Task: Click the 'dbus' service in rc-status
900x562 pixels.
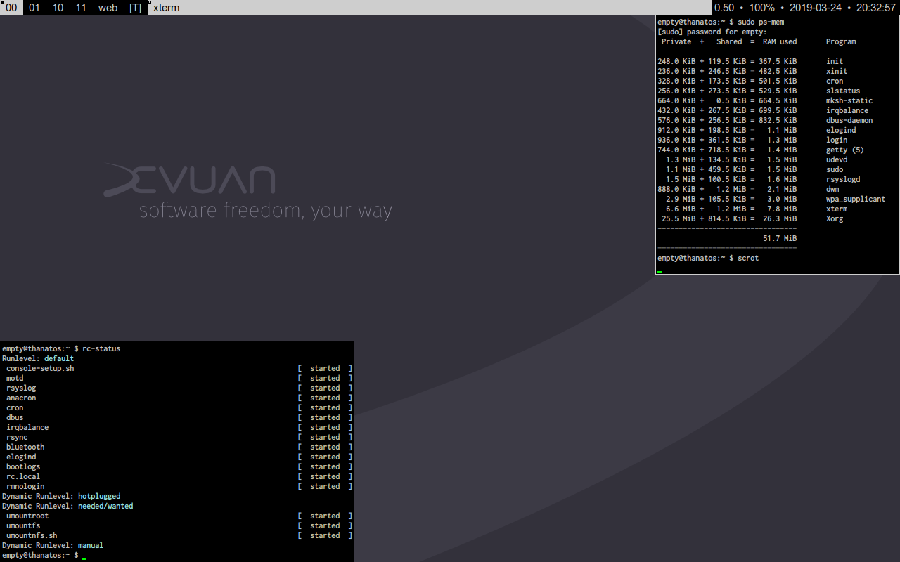Action: (x=15, y=417)
